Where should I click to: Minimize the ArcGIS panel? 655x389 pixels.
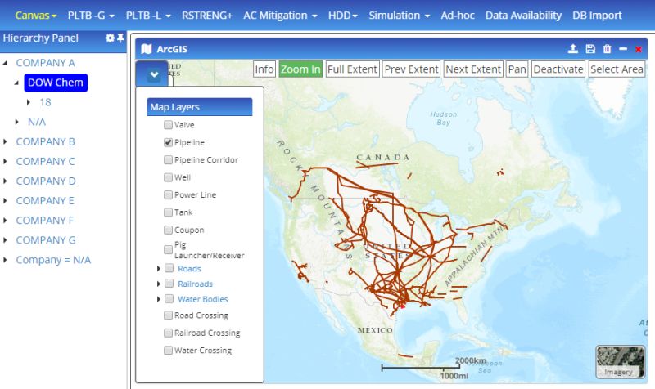623,49
